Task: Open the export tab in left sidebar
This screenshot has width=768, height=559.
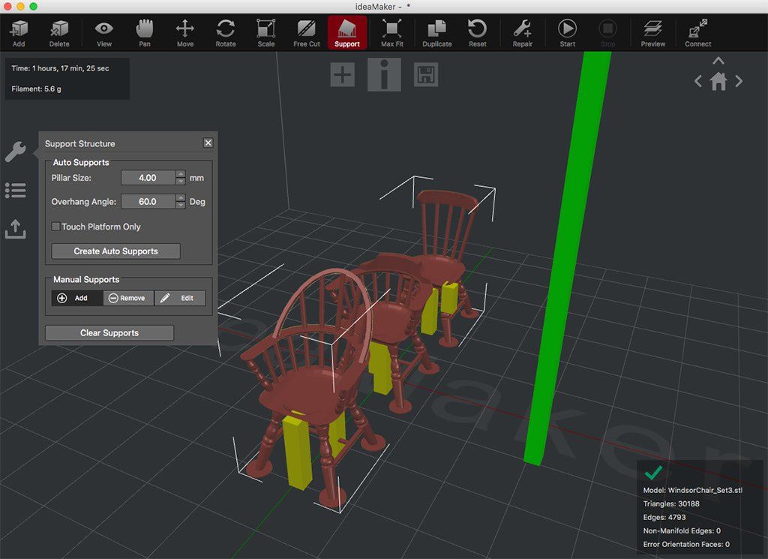Action: pyautogui.click(x=15, y=229)
